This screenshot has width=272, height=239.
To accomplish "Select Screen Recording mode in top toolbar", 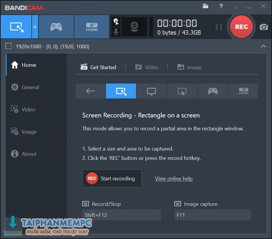I will point(16,27).
